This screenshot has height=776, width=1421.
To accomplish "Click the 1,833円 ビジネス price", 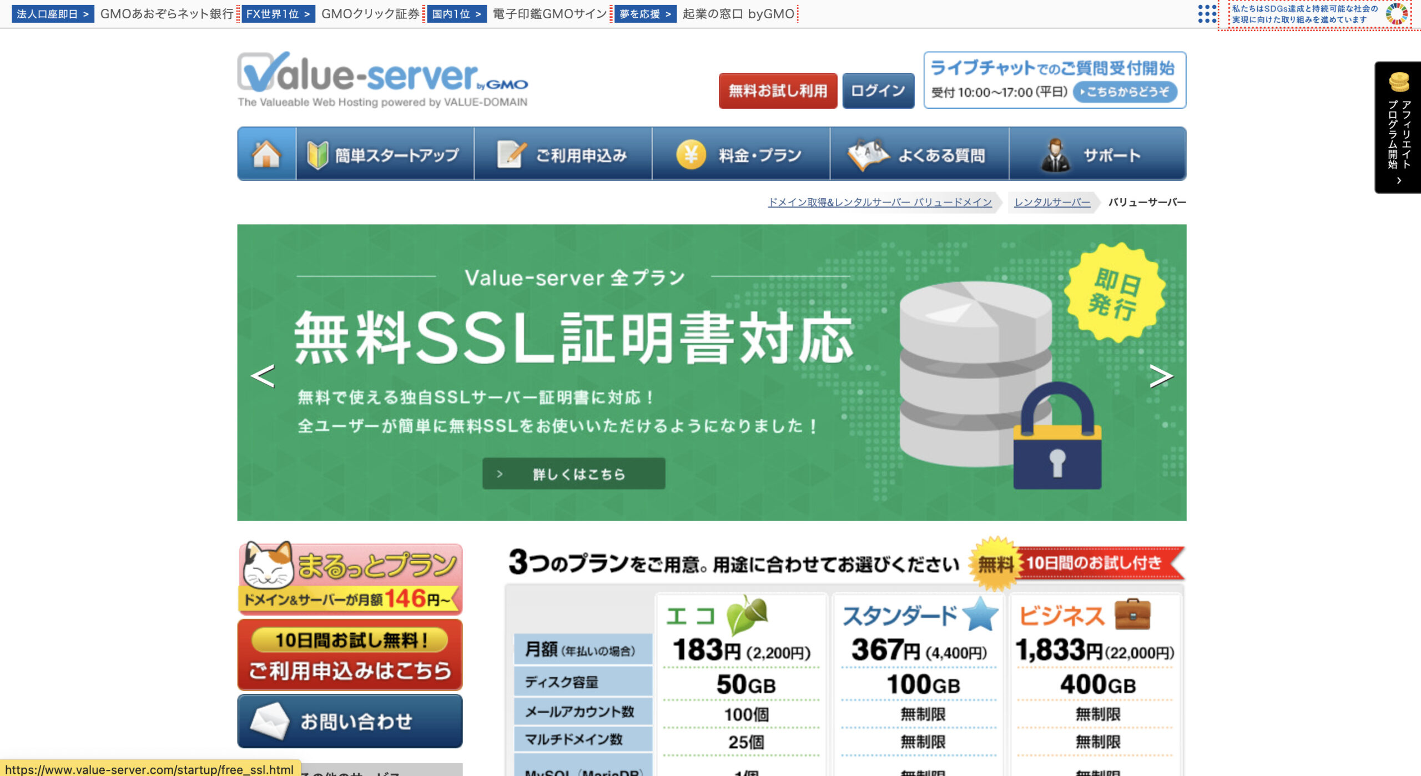I will tap(1059, 649).
